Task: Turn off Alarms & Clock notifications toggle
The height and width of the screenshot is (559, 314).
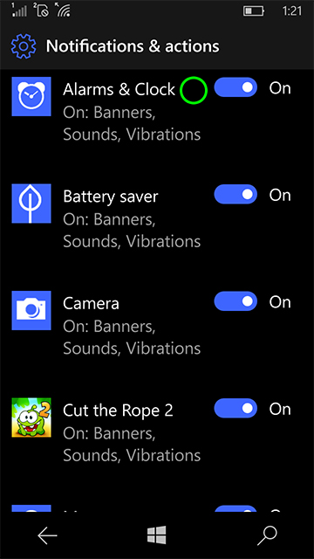Action: [x=235, y=87]
